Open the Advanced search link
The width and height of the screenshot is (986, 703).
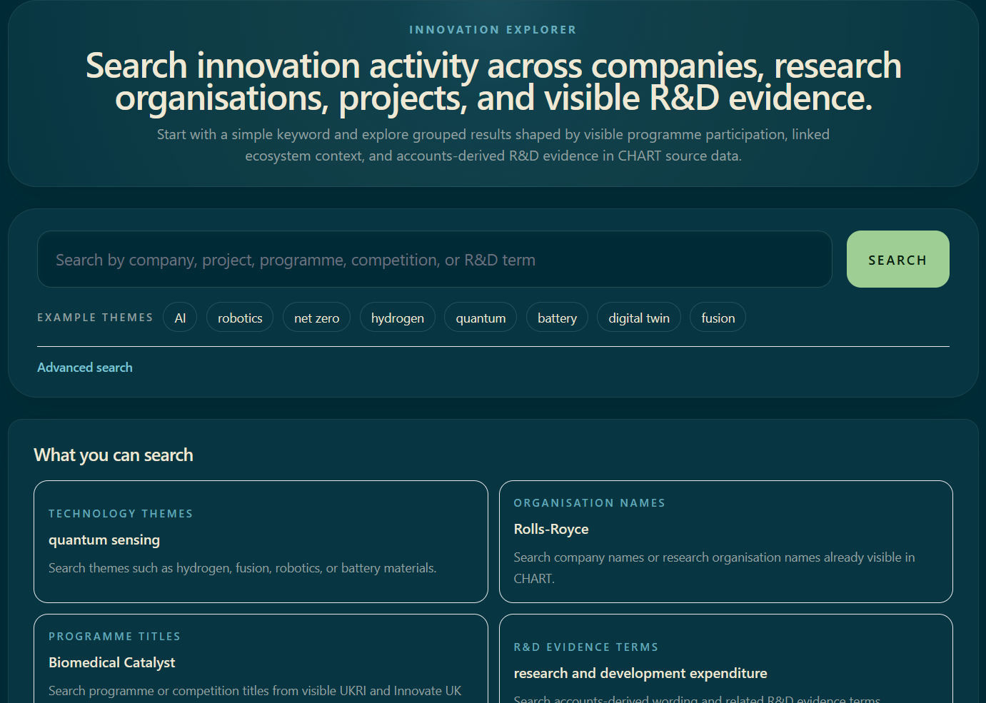point(85,368)
